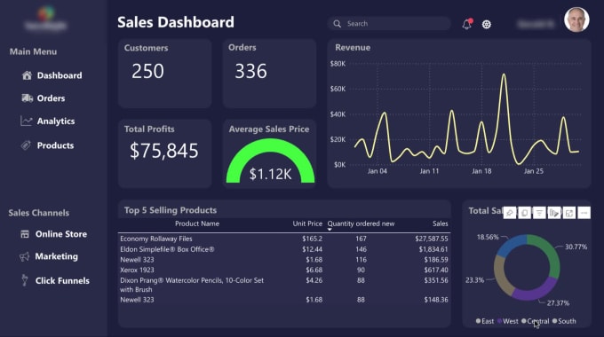Open filters on Total Sales visual
This screenshot has height=337, width=604.
(x=539, y=213)
